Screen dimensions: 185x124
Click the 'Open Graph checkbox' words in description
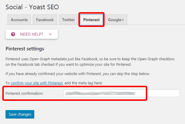click(156, 59)
